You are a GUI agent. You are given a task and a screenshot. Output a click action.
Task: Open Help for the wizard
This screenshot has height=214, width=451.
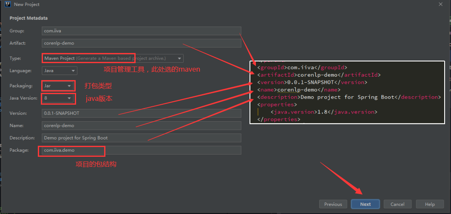430,204
